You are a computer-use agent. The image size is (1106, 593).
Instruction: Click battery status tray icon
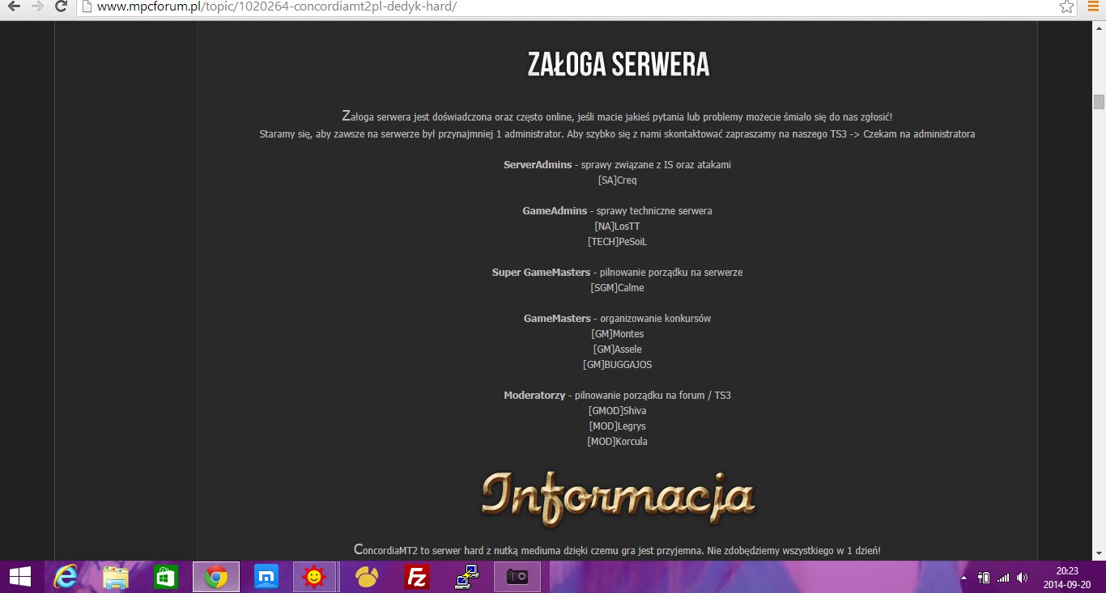(984, 578)
